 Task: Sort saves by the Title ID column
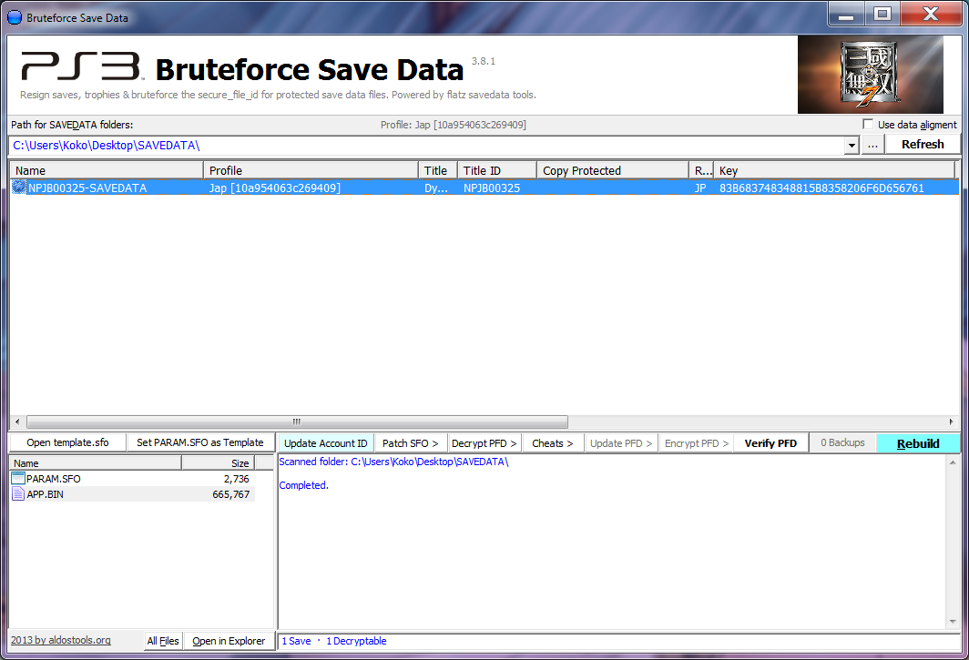pyautogui.click(x=497, y=170)
